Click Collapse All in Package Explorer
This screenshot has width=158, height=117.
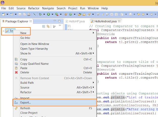44,26
